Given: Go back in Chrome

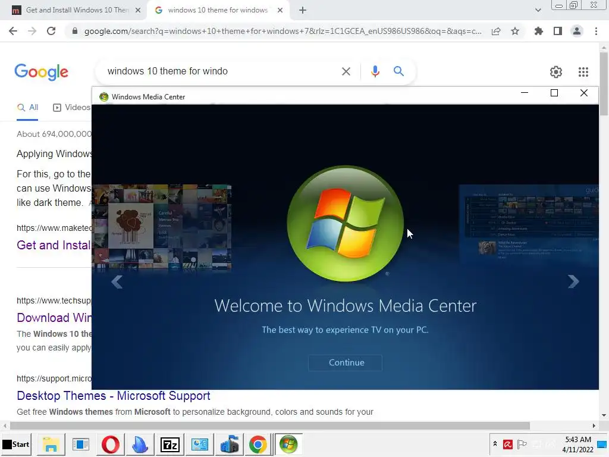Looking at the screenshot, I should [x=13, y=31].
